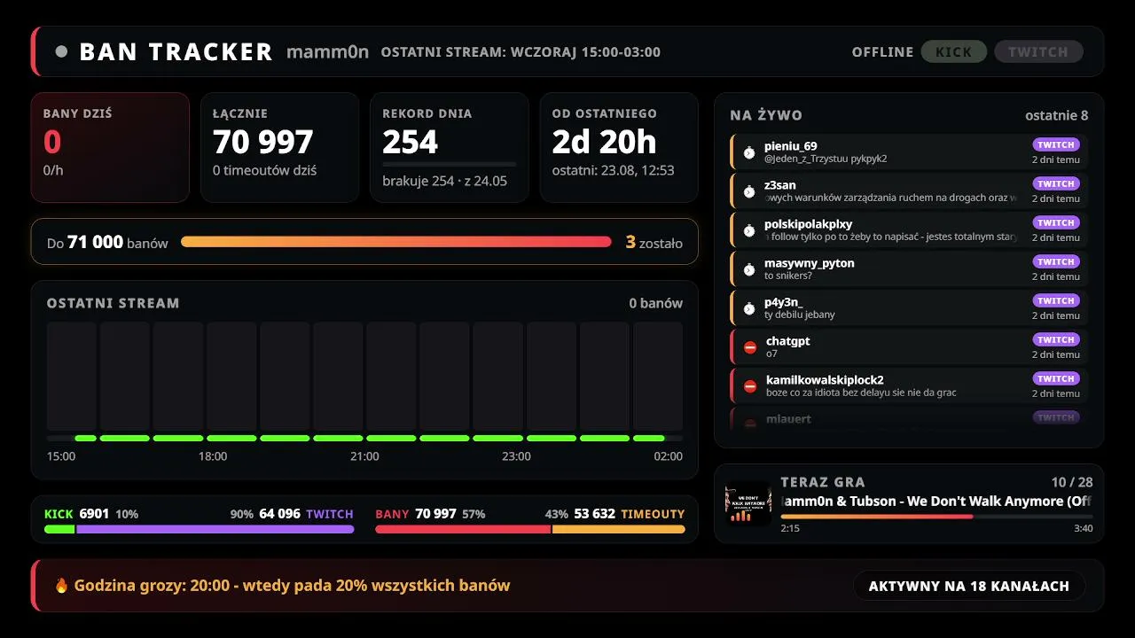
Task: Click the song title We Don't Walk Anymore
Action: click(936, 502)
